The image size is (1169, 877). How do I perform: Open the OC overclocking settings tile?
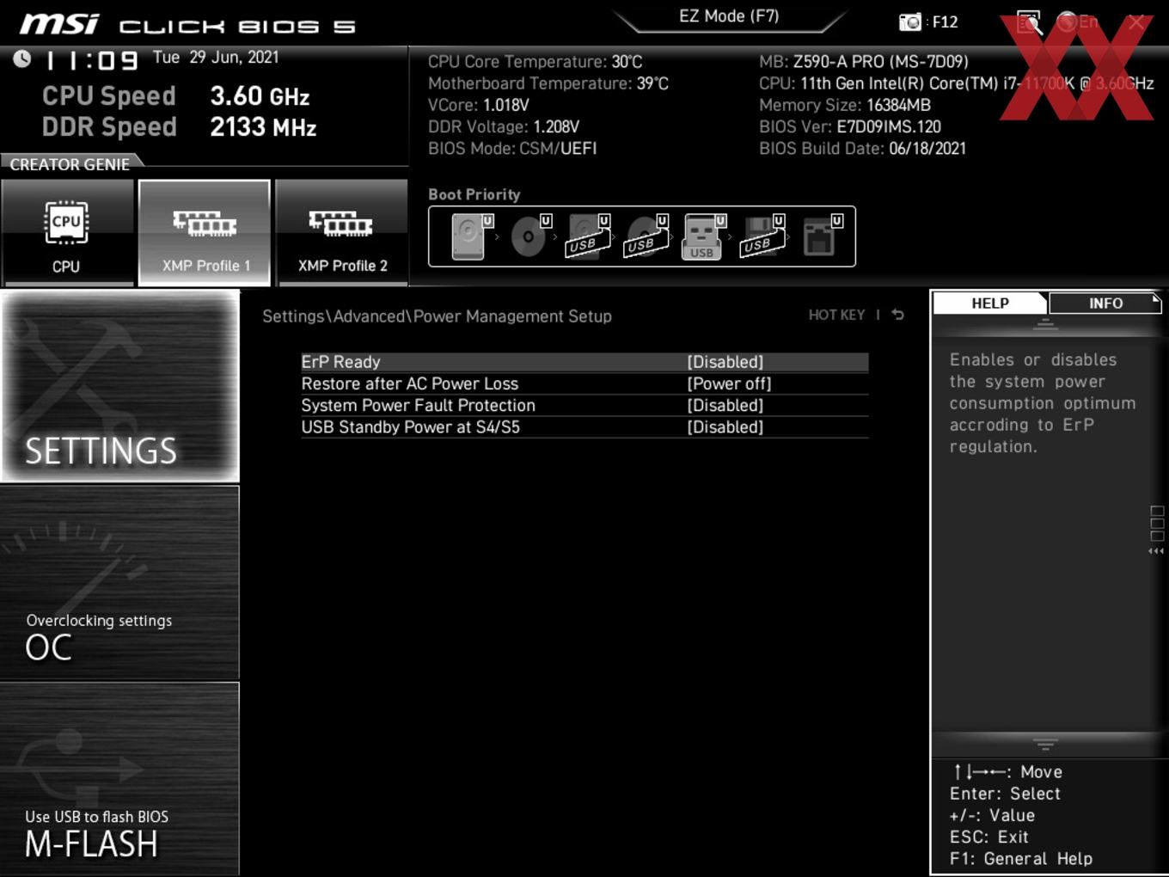(119, 583)
